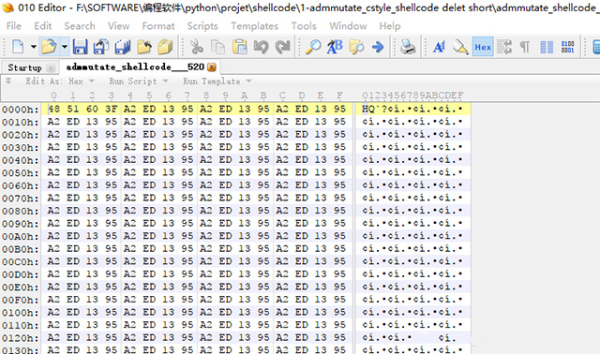Toggle the paragraph mark whitespace display
Image resolution: width=600 pixels, height=354 pixels.
click(x=525, y=47)
